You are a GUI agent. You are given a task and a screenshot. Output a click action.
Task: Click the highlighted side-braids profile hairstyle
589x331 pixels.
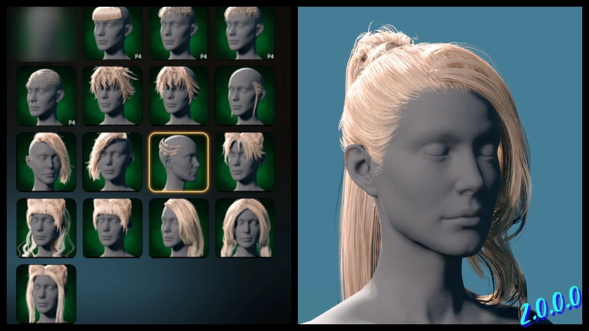(179, 162)
